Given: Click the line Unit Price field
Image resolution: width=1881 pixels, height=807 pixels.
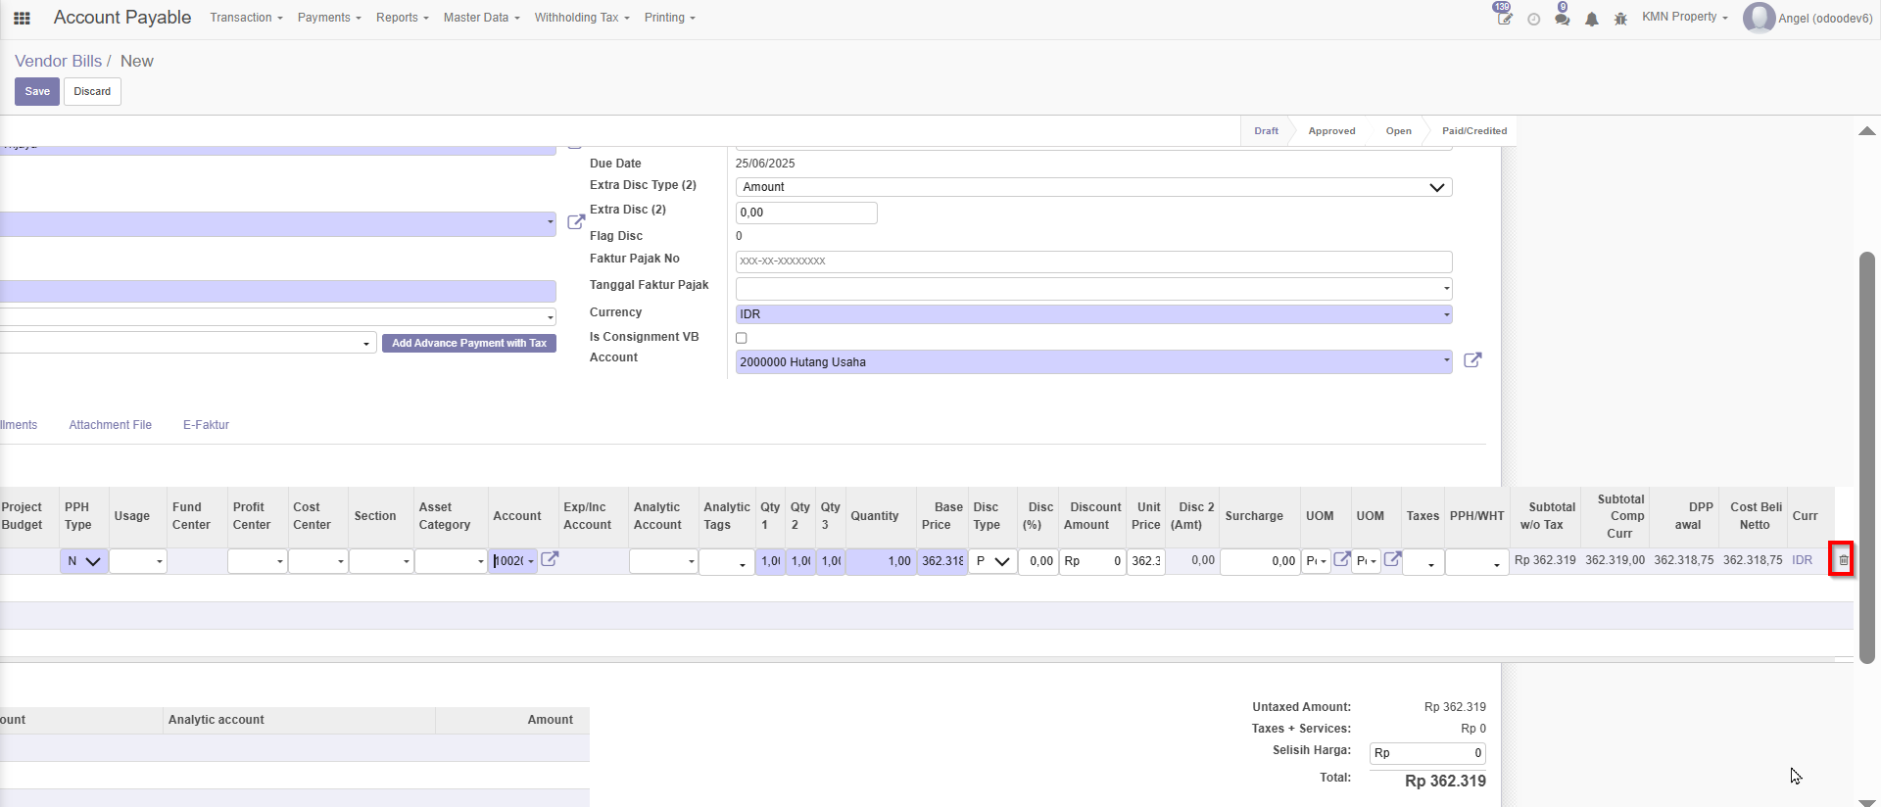Looking at the screenshot, I should (1145, 561).
